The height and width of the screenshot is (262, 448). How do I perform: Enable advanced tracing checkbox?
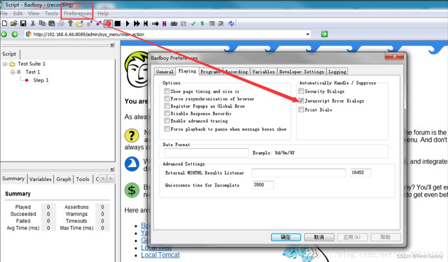(x=167, y=121)
